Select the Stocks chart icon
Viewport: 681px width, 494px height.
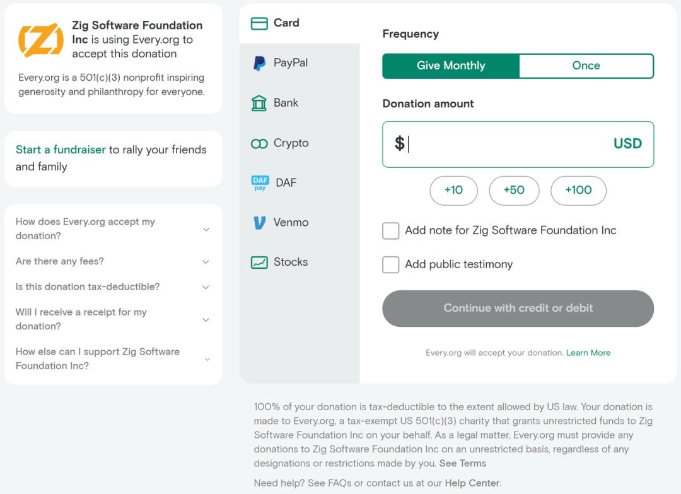click(x=259, y=262)
